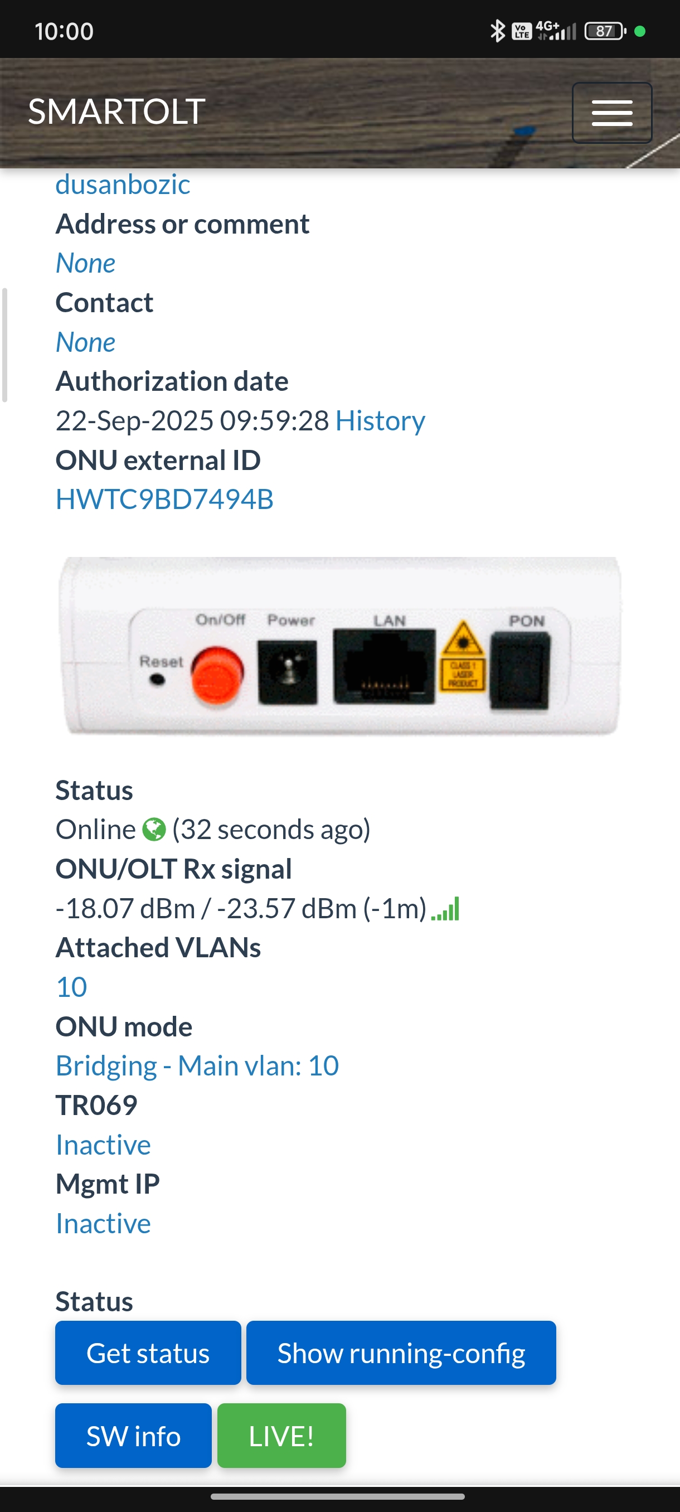Click the green LIVE! button
This screenshot has height=1512, width=680.
281,1436
